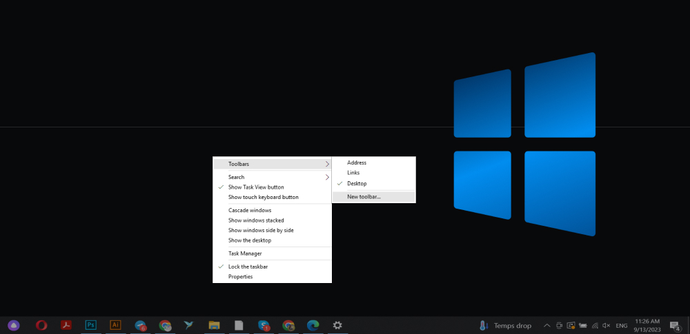Open Adobe Acrobat from the taskbar
The height and width of the screenshot is (334, 690).
point(66,325)
